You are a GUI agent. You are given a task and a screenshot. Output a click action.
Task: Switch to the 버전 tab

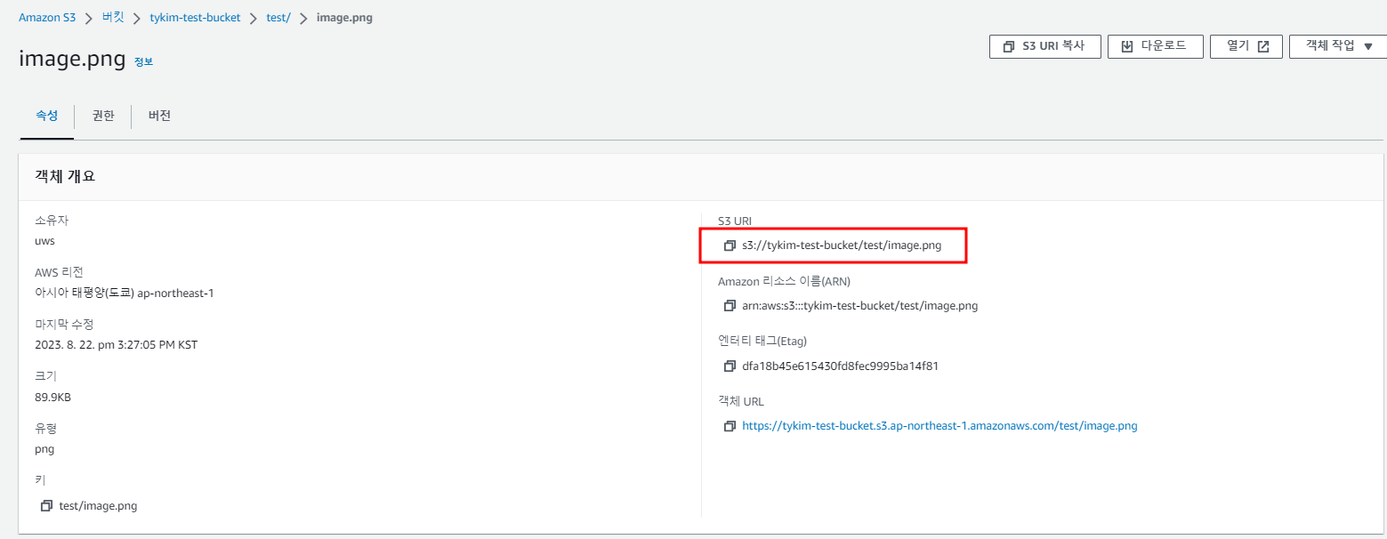click(x=160, y=117)
